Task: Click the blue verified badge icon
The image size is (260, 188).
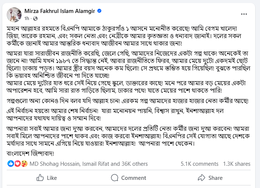Action: point(100,11)
